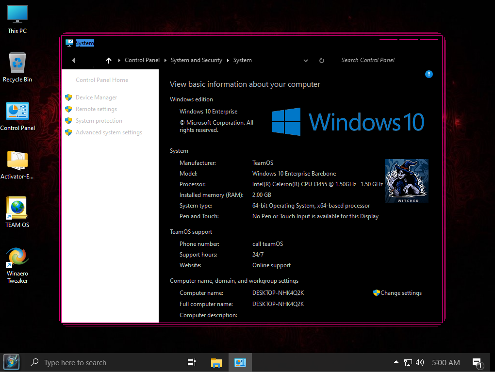Select the '24/7' support hours value

tap(258, 255)
